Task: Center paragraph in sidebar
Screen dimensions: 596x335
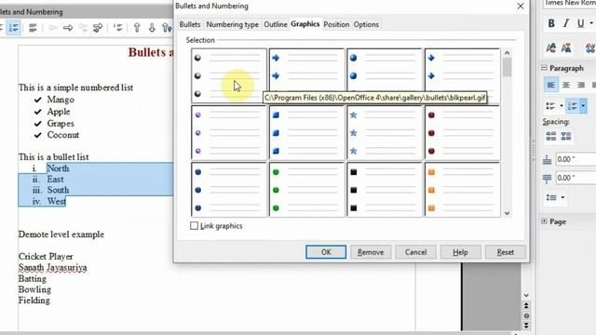Action: tap(566, 85)
